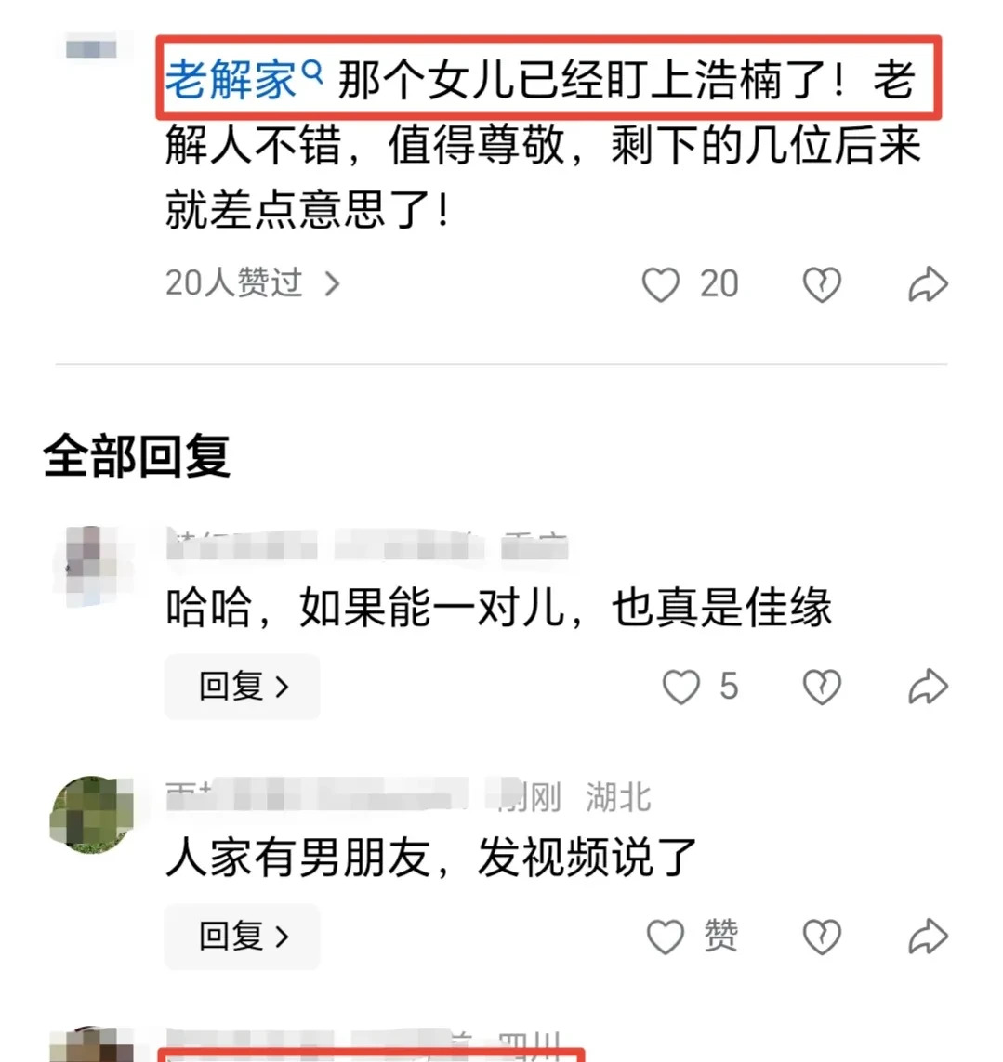
Task: Dislike the 哈哈如果能一对儿 reply
Action: tap(822, 687)
